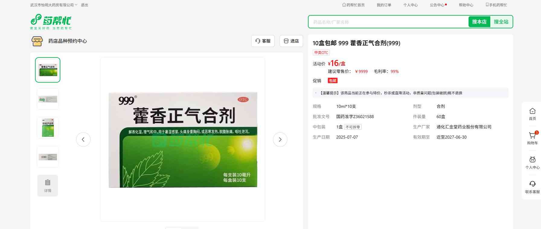Click the 进店 enter store button
Screen dimensions: 541x229
[x=291, y=41]
